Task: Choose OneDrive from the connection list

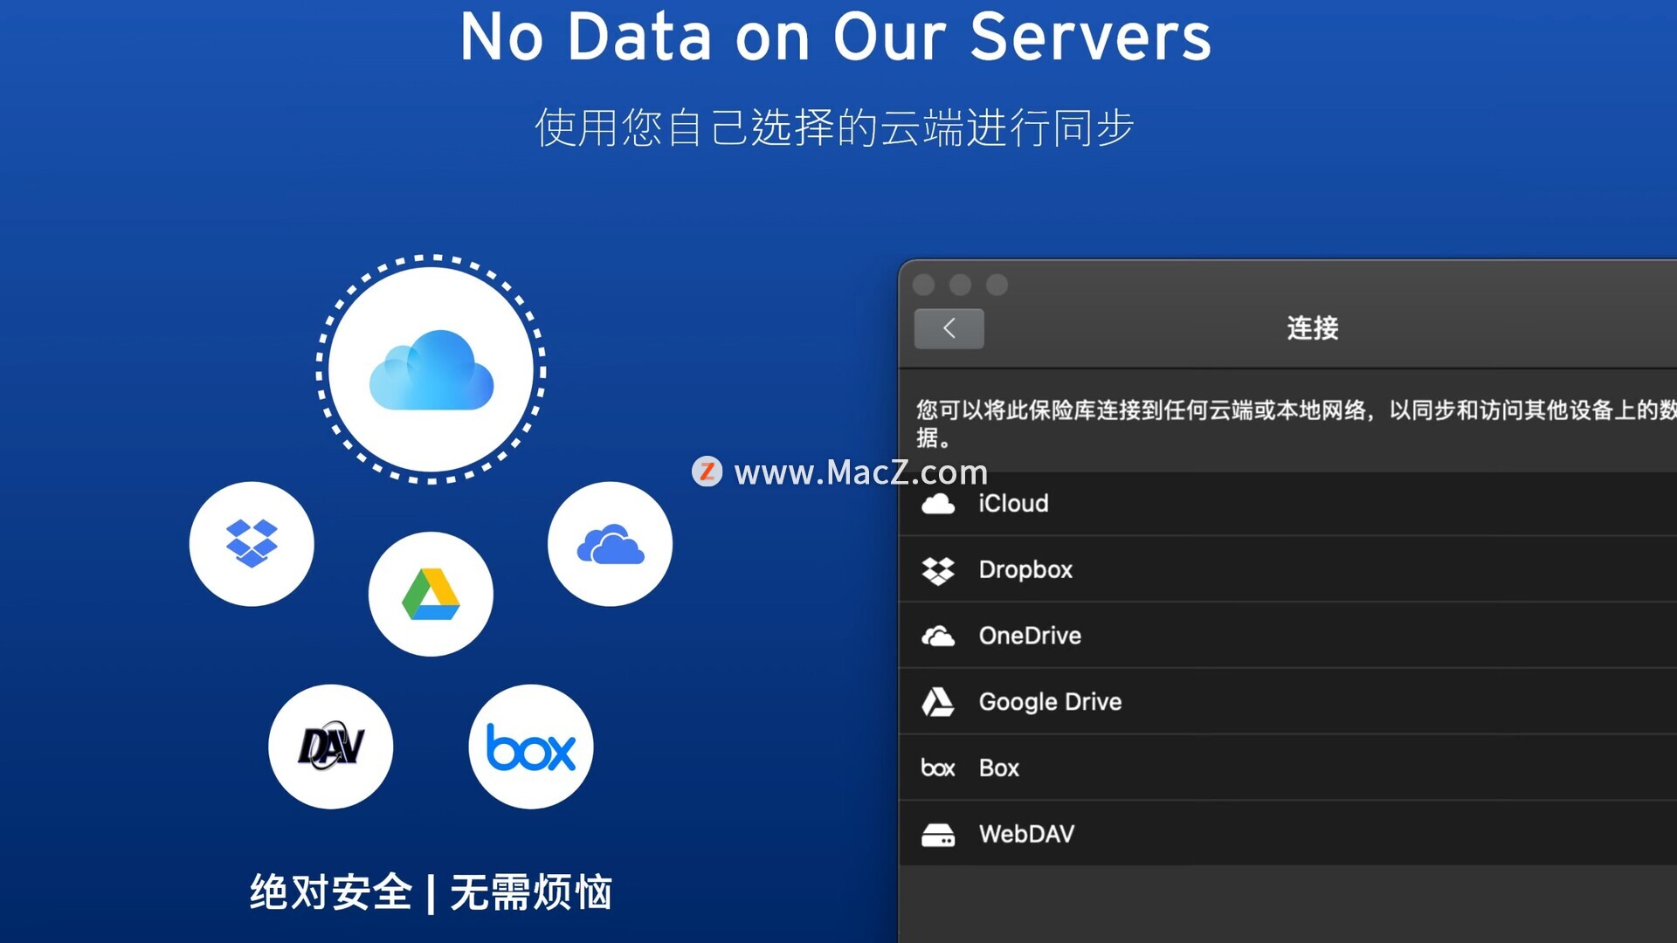Action: point(1288,636)
